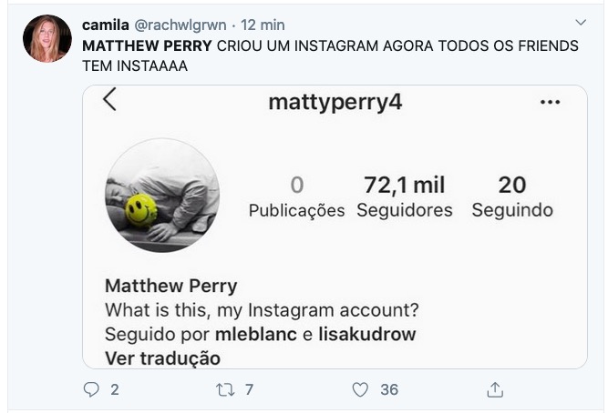This screenshot has height=413, width=608.
Task: Open mleblanc follower link
Action: pyautogui.click(x=256, y=334)
